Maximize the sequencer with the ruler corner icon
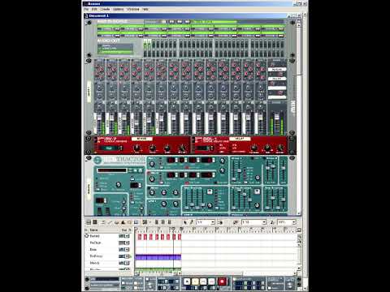Screen dimensions: 390x292 coord(299,230)
